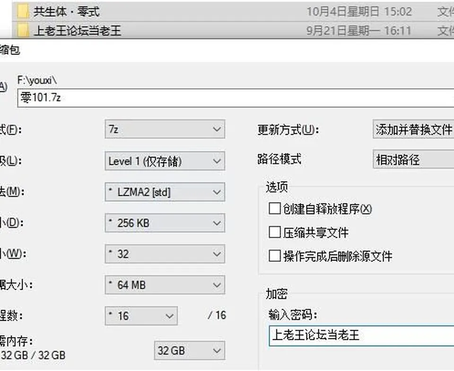Screen dimensions: 454x371
Task: Open the 256 KB dictionary size dropdown
Action: pyautogui.click(x=165, y=223)
